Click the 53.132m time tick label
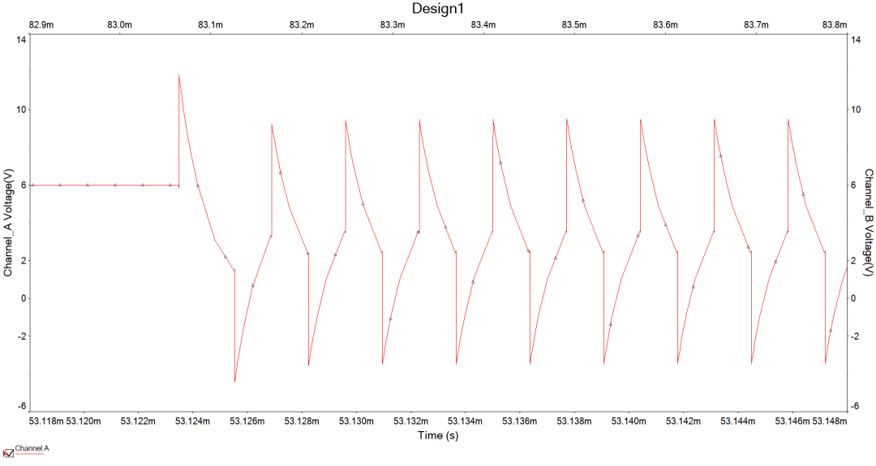 point(410,421)
